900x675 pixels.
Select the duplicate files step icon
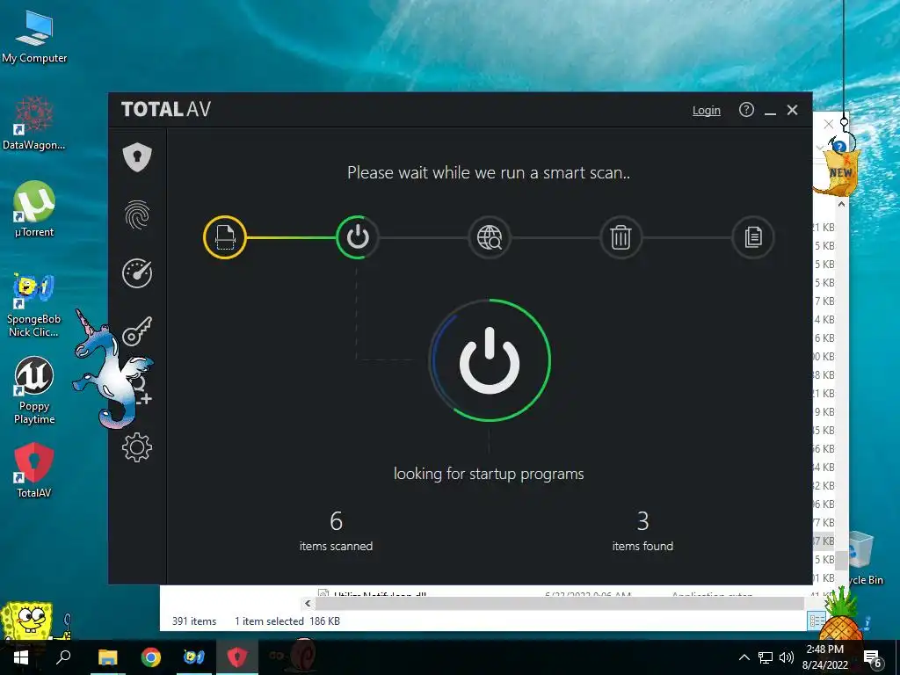point(752,237)
